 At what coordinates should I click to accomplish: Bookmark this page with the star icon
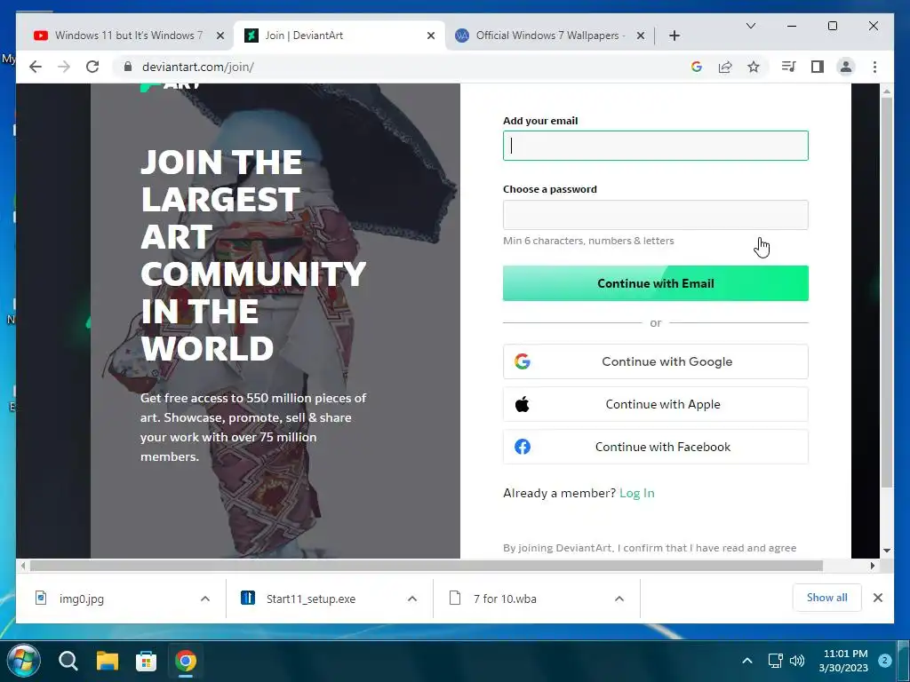point(754,67)
